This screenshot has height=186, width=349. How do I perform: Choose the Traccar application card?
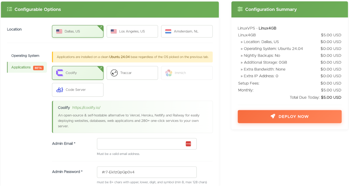132,73
